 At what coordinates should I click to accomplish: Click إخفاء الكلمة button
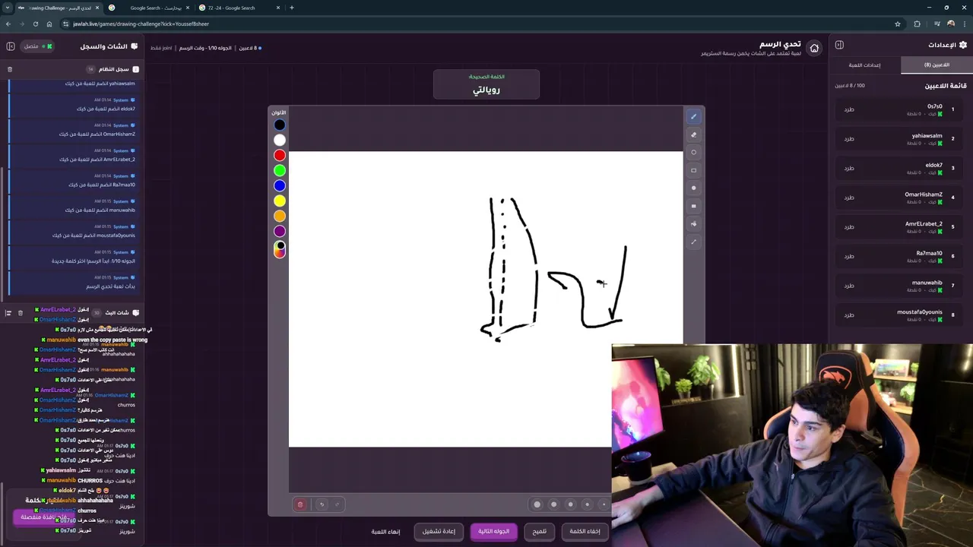pos(585,531)
